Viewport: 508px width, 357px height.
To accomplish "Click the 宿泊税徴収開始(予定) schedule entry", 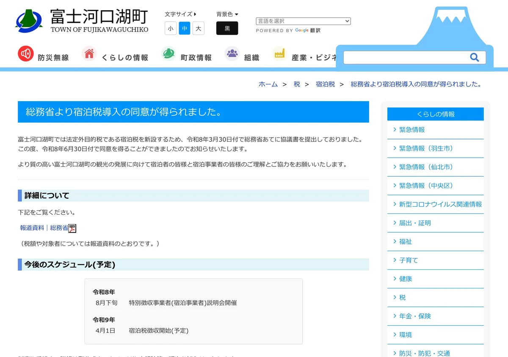I will (159, 330).
